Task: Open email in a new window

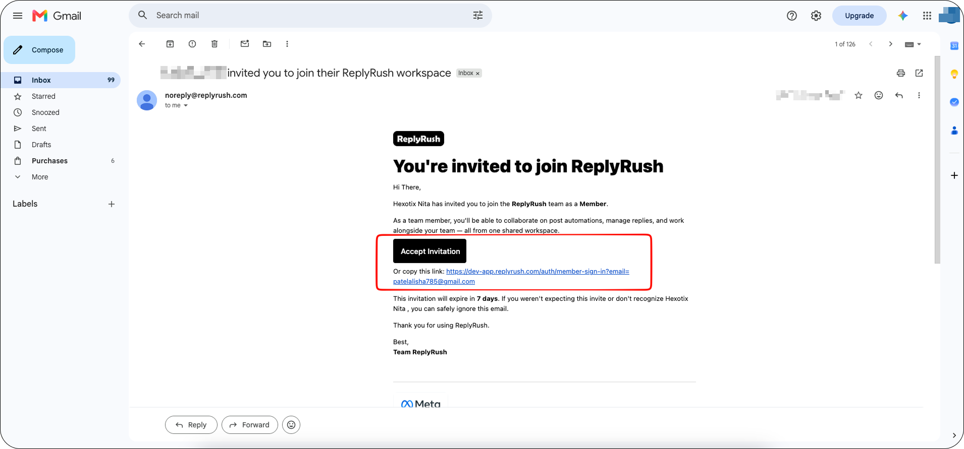Action: pyautogui.click(x=919, y=73)
